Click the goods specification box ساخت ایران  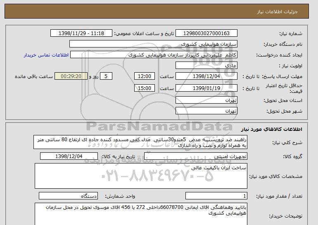point(141,176)
